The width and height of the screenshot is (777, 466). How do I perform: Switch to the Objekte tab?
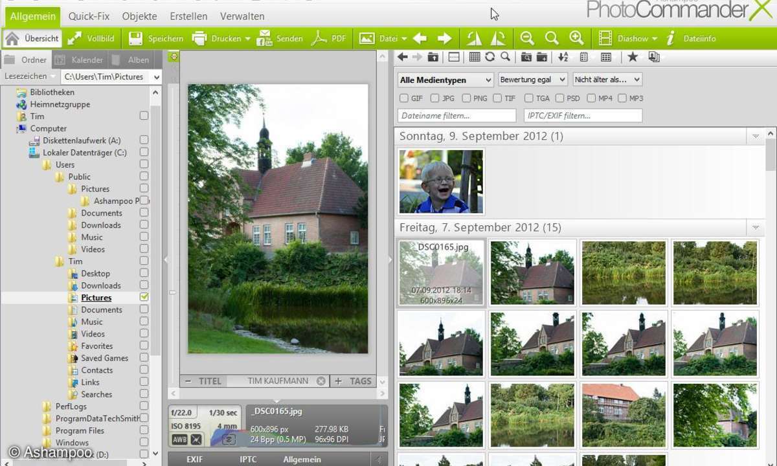tap(139, 16)
